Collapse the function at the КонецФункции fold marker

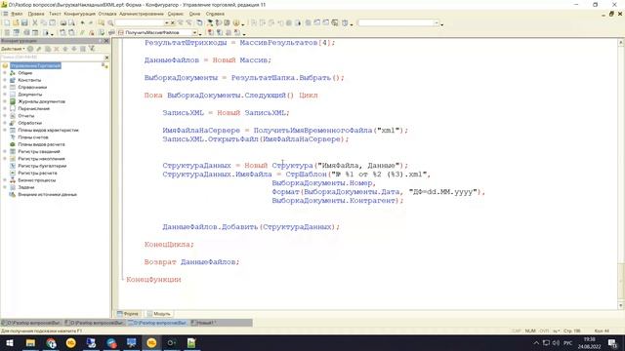(x=122, y=280)
